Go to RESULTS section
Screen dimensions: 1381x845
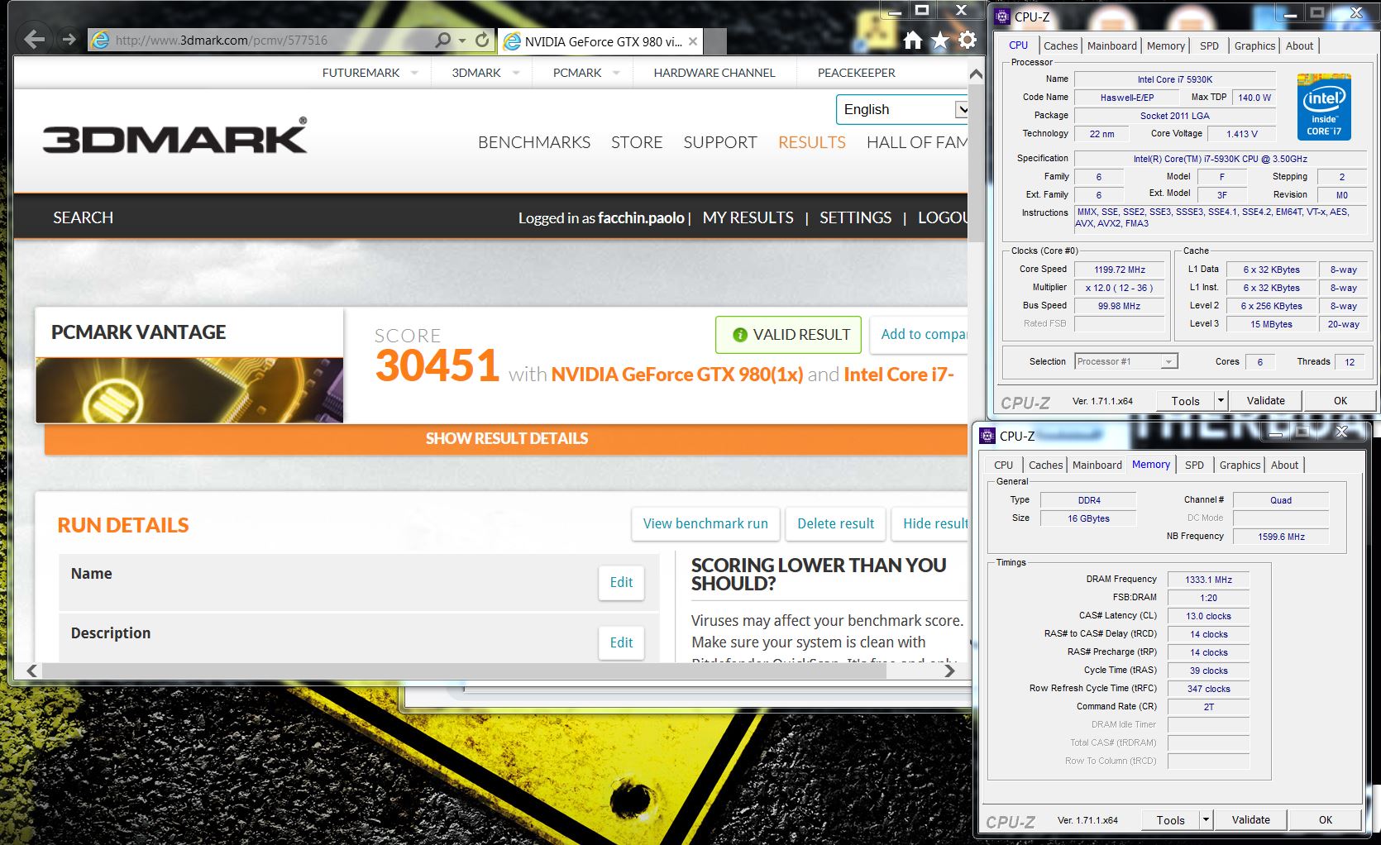pos(812,142)
